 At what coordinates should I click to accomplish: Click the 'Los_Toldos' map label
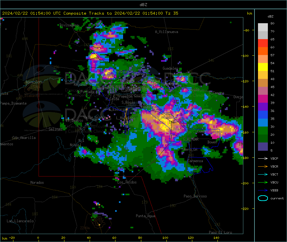[127, 182]
